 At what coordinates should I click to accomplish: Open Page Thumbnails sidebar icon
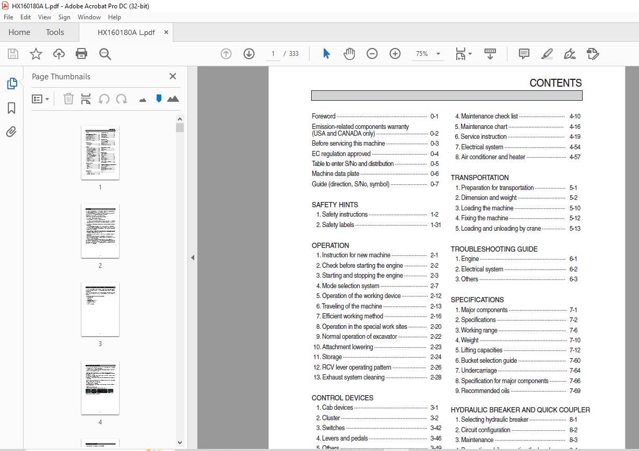[11, 84]
